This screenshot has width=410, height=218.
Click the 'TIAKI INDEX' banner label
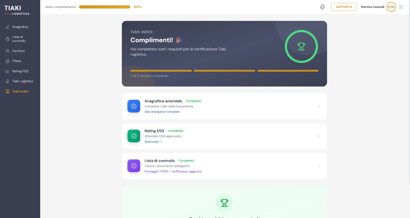[x=141, y=32]
